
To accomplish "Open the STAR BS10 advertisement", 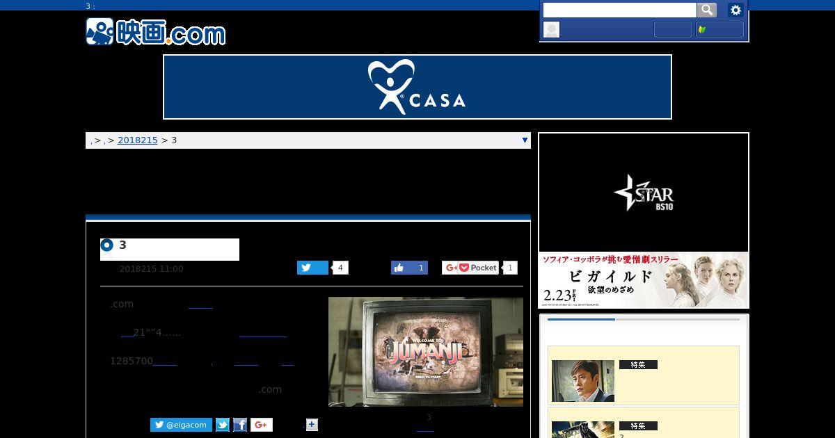I will tap(644, 193).
